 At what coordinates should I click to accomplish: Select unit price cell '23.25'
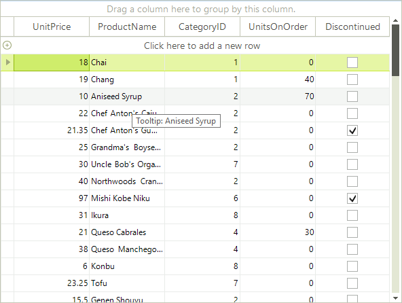click(x=52, y=283)
